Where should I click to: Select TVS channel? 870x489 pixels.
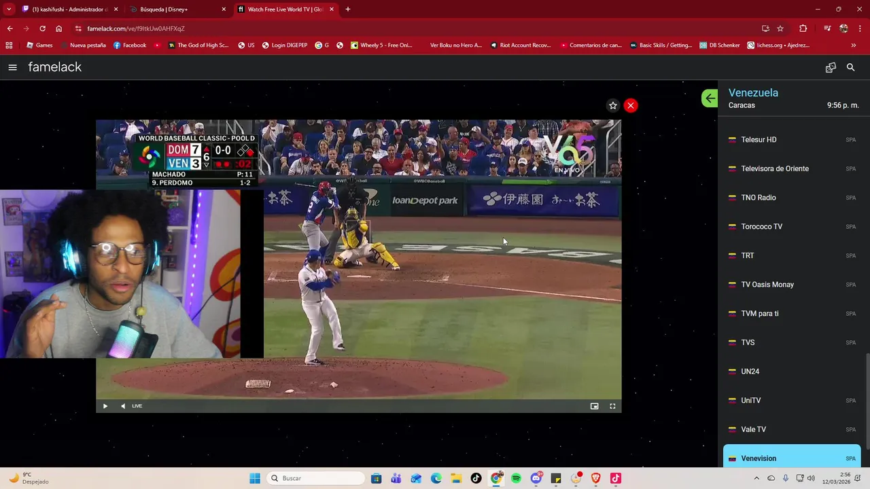(792, 342)
